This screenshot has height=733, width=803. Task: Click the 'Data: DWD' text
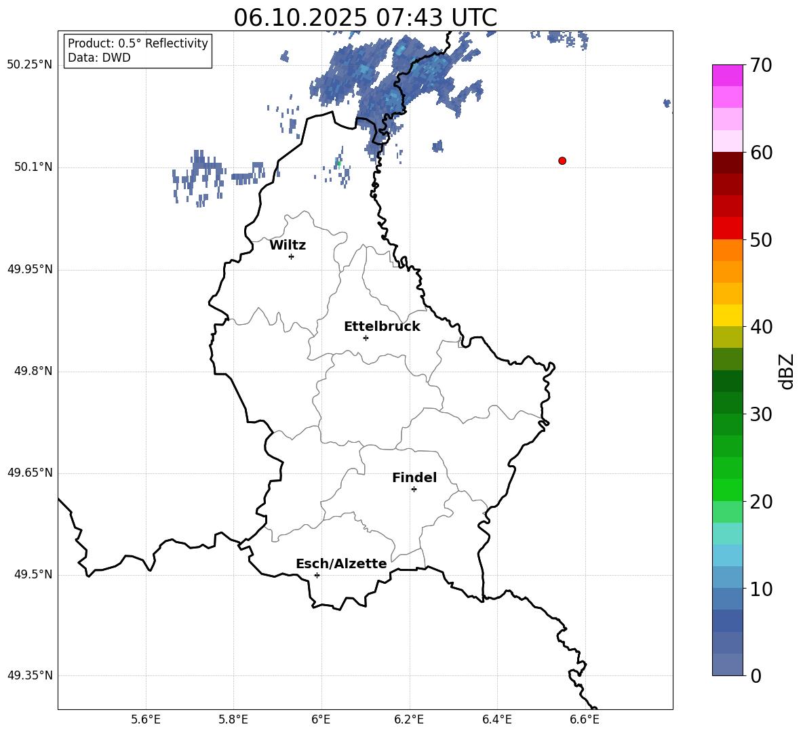coord(99,58)
